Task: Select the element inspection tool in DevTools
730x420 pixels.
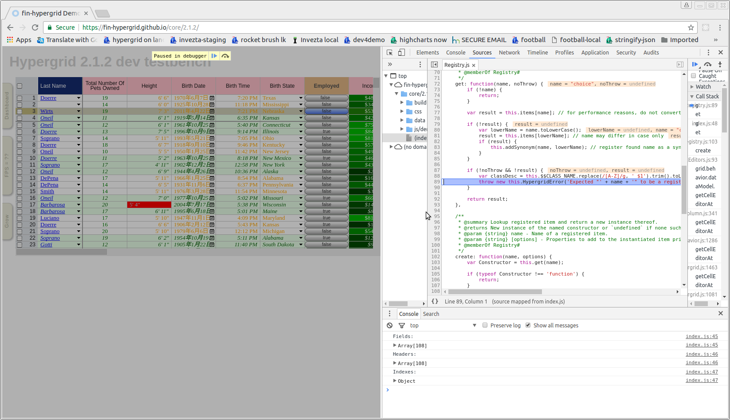Action: point(389,52)
